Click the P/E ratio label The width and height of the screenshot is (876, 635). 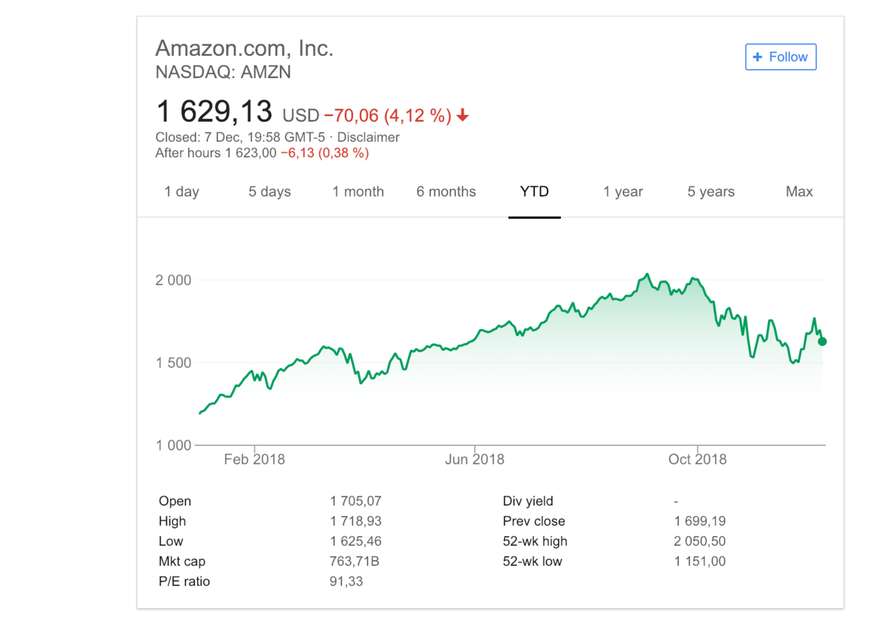[x=184, y=582]
